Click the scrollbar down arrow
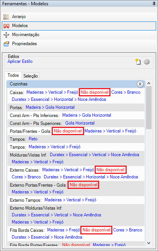This screenshot has height=251, width=158. 149,243
